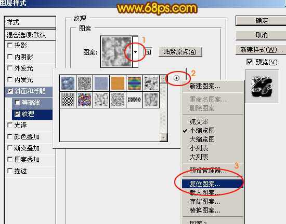The image size is (286, 224).
Task: Click the 确定 OK button
Action: click(x=262, y=21)
